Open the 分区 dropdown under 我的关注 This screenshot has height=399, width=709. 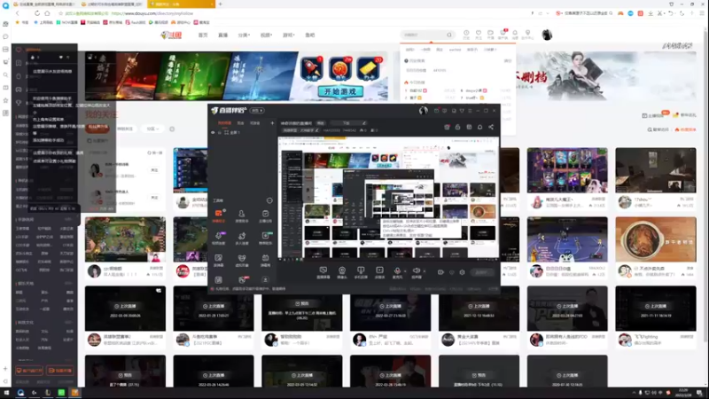pyautogui.click(x=152, y=129)
